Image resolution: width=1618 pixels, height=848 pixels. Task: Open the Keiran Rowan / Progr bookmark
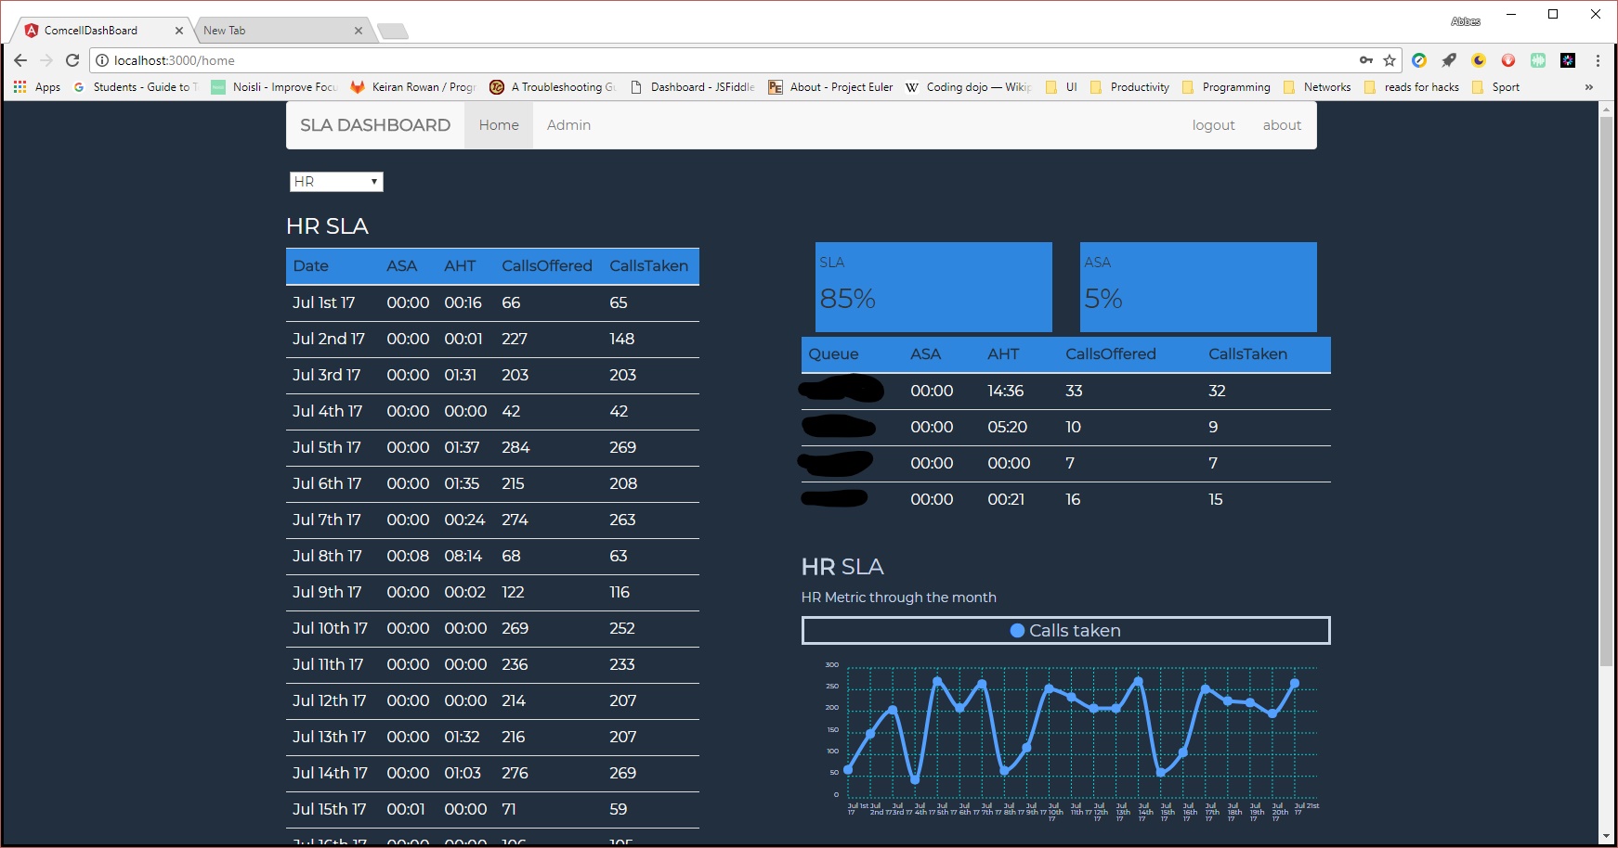pyautogui.click(x=412, y=87)
